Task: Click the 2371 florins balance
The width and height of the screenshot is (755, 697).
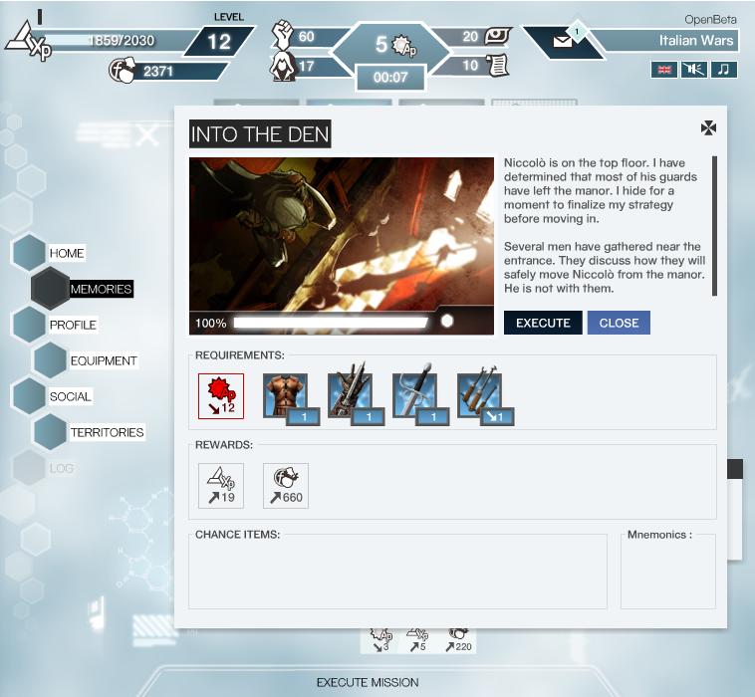Action: 158,72
